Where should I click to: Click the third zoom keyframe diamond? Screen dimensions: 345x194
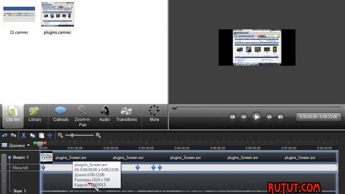pos(153,168)
